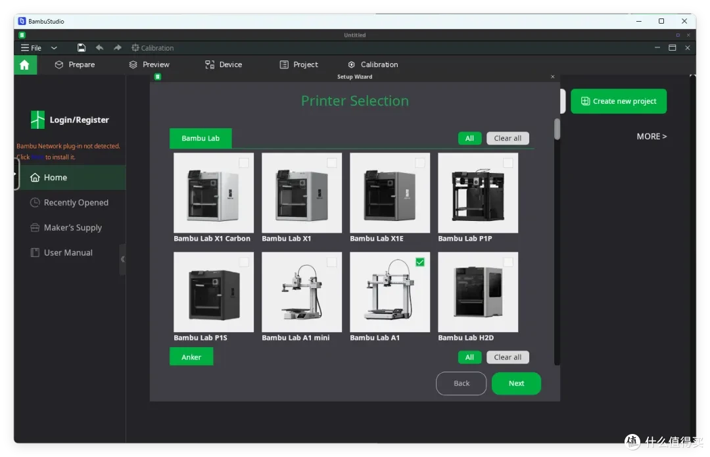Click the Login/Register avatar icon
This screenshot has height=457, width=710.
coord(37,120)
